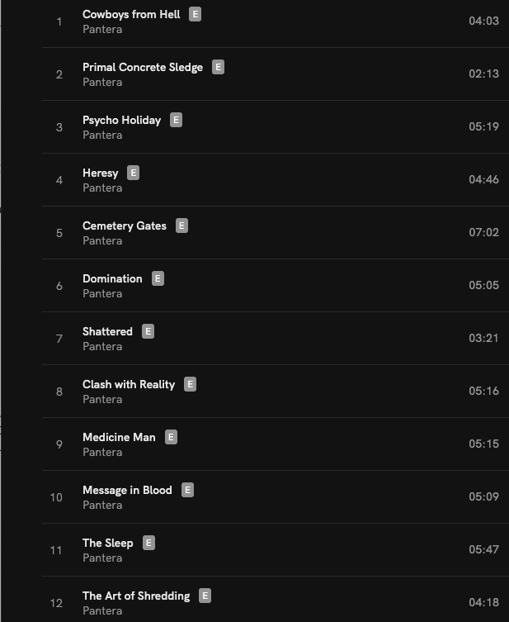Viewport: 509px width, 622px height.
Task: Click track number 6 beside Domination
Action: (x=59, y=286)
